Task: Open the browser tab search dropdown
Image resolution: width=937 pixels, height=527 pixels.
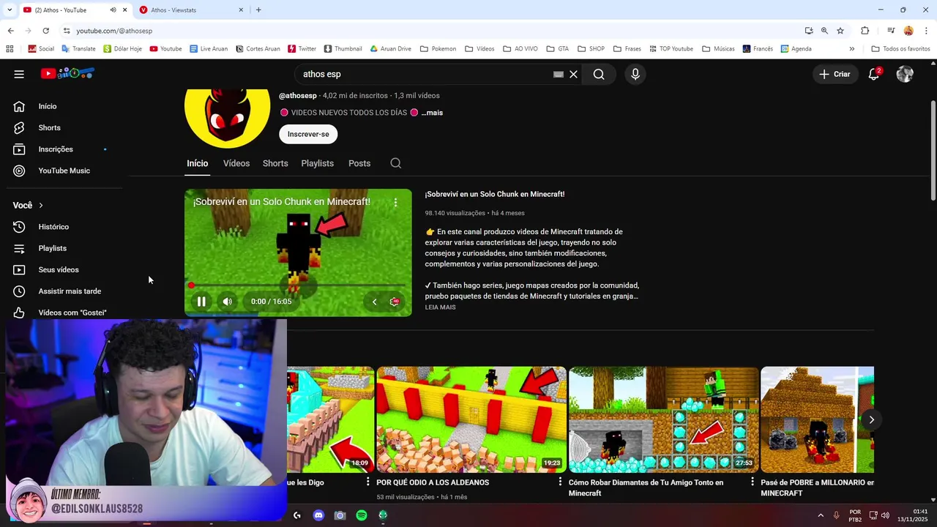Action: (x=9, y=10)
